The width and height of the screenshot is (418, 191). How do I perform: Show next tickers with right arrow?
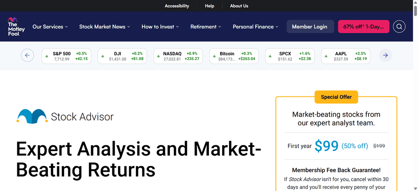click(x=385, y=56)
